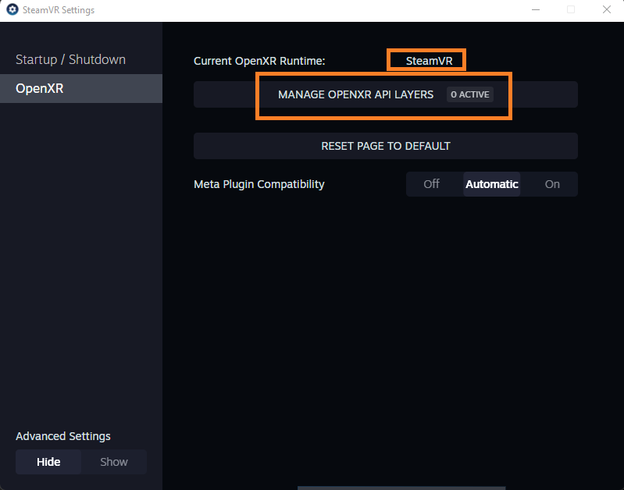The width and height of the screenshot is (624, 490).
Task: Maximize the SteamVR Settings window
Action: 570,10
